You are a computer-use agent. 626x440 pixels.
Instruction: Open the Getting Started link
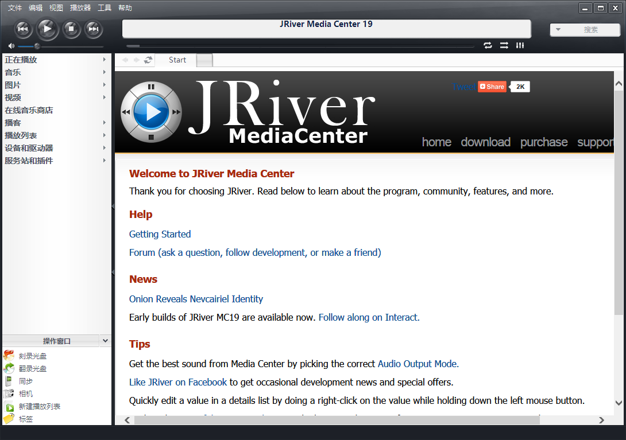pos(160,234)
